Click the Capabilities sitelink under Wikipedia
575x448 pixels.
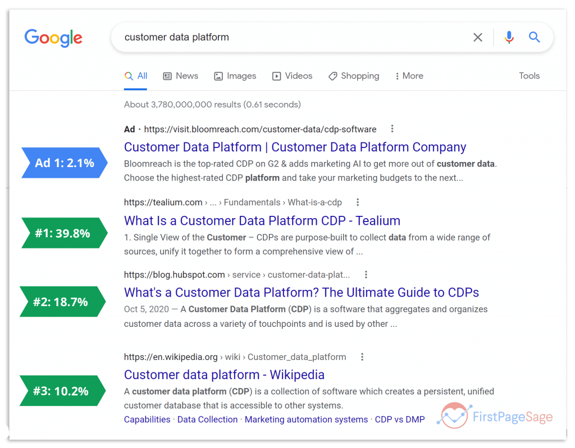click(147, 419)
